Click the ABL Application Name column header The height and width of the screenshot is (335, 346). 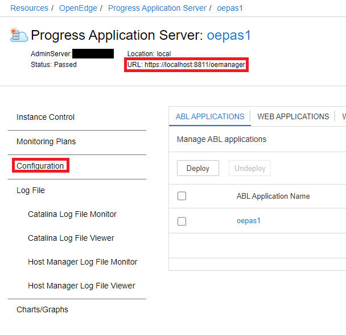(x=273, y=196)
